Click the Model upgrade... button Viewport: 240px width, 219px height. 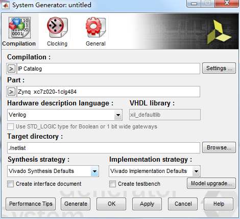[x=211, y=183]
